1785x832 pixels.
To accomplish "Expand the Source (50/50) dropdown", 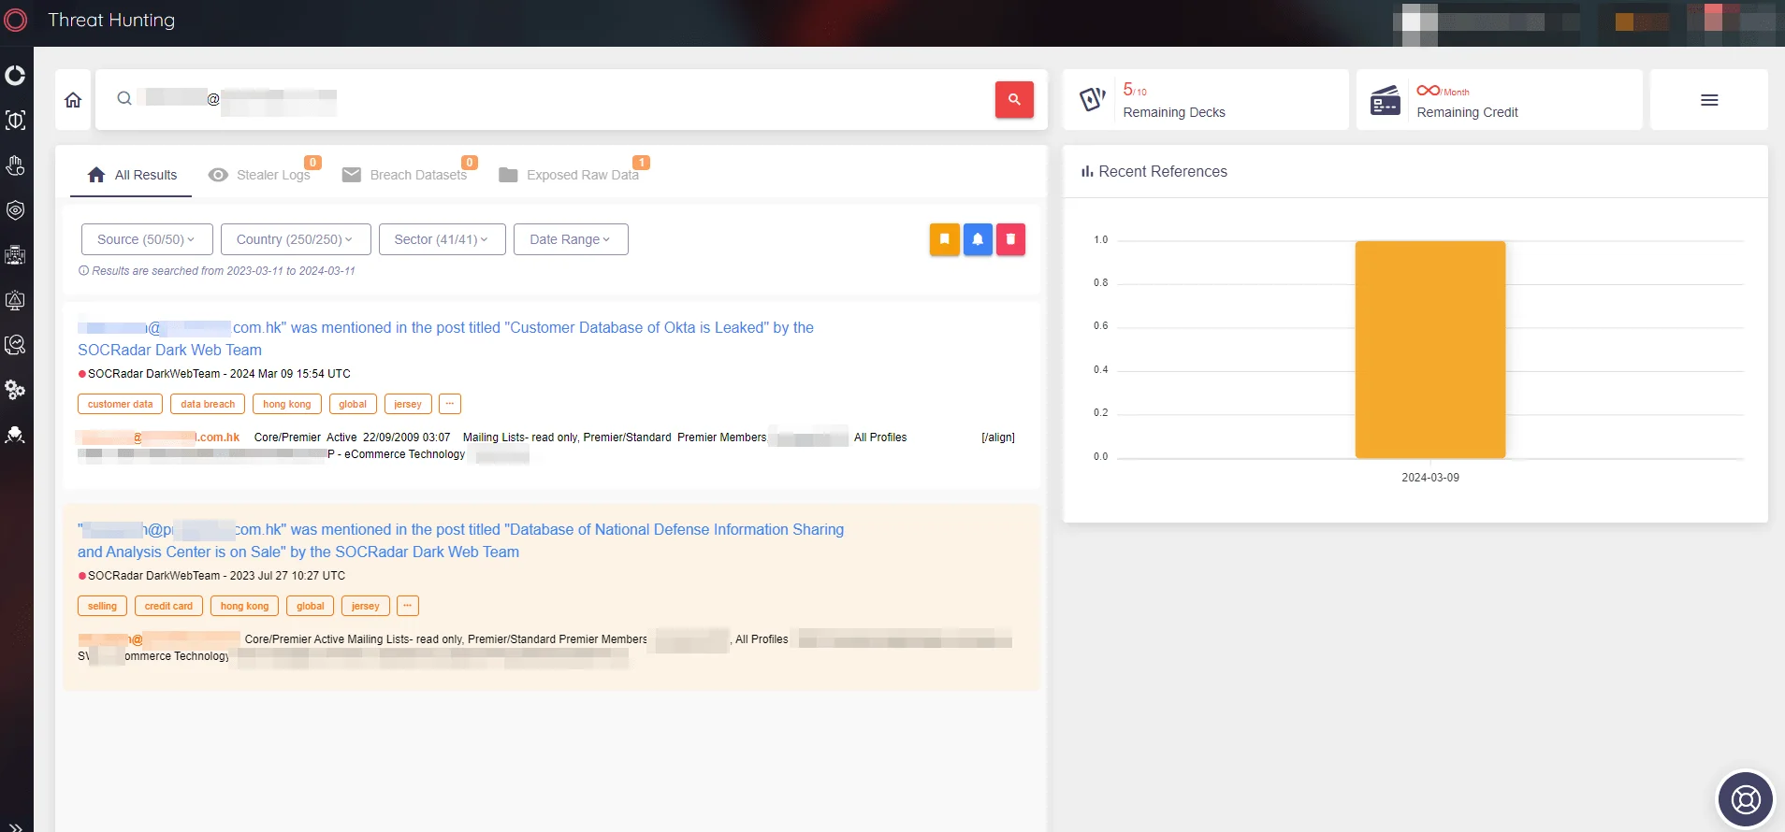I will pos(147,239).
